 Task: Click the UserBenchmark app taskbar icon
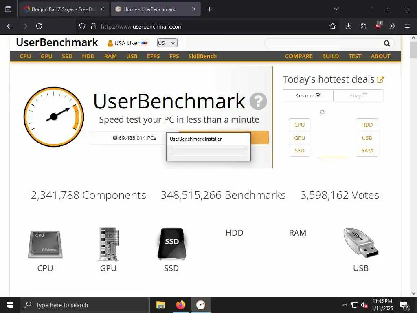point(201,305)
